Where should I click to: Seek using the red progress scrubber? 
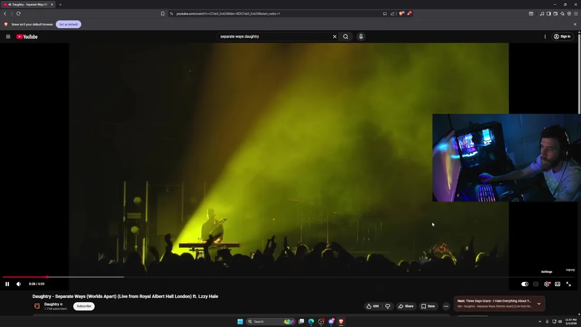tap(47, 277)
